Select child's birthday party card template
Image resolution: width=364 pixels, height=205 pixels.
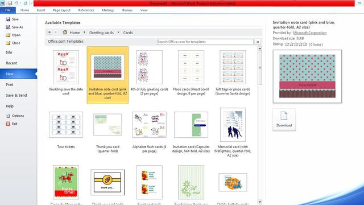click(x=233, y=182)
